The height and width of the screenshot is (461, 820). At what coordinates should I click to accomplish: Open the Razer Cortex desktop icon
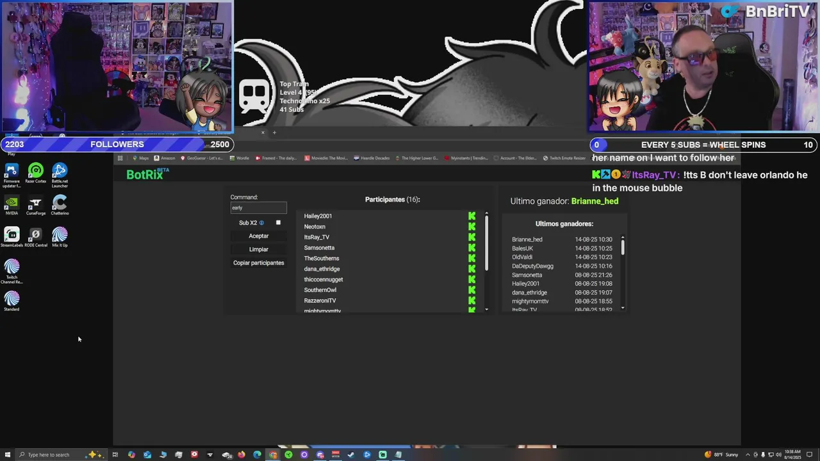click(36, 174)
